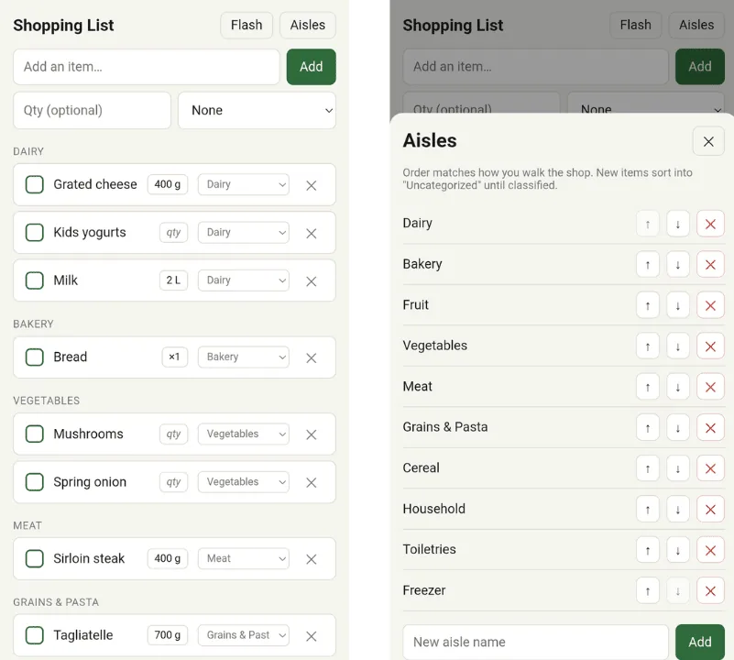The height and width of the screenshot is (660, 734).
Task: Delete the Spring onion item
Action: point(312,482)
